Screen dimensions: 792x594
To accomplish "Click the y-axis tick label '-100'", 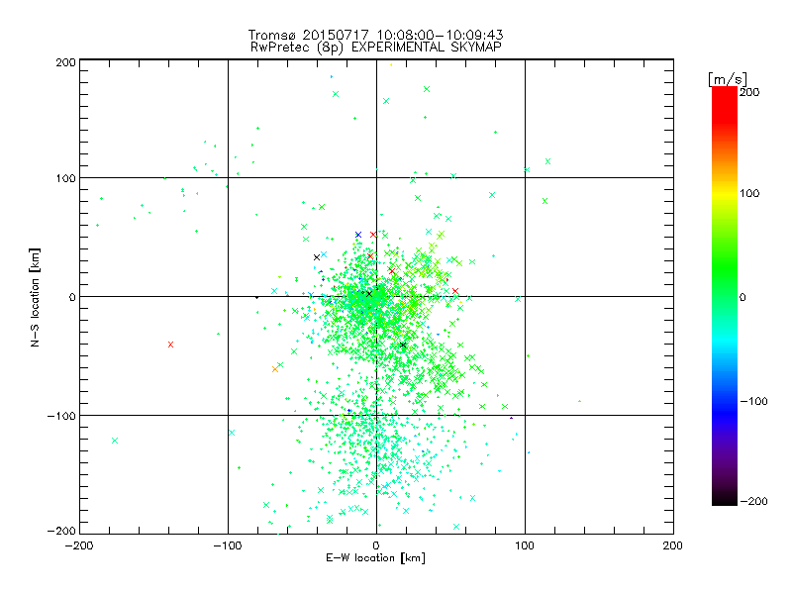I will pyautogui.click(x=61, y=416).
